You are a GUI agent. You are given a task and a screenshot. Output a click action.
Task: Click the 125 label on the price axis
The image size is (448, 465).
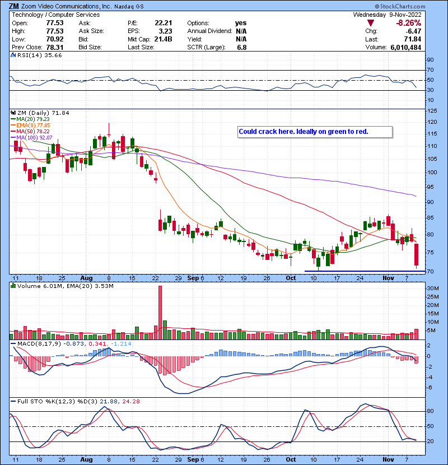[x=432, y=110]
